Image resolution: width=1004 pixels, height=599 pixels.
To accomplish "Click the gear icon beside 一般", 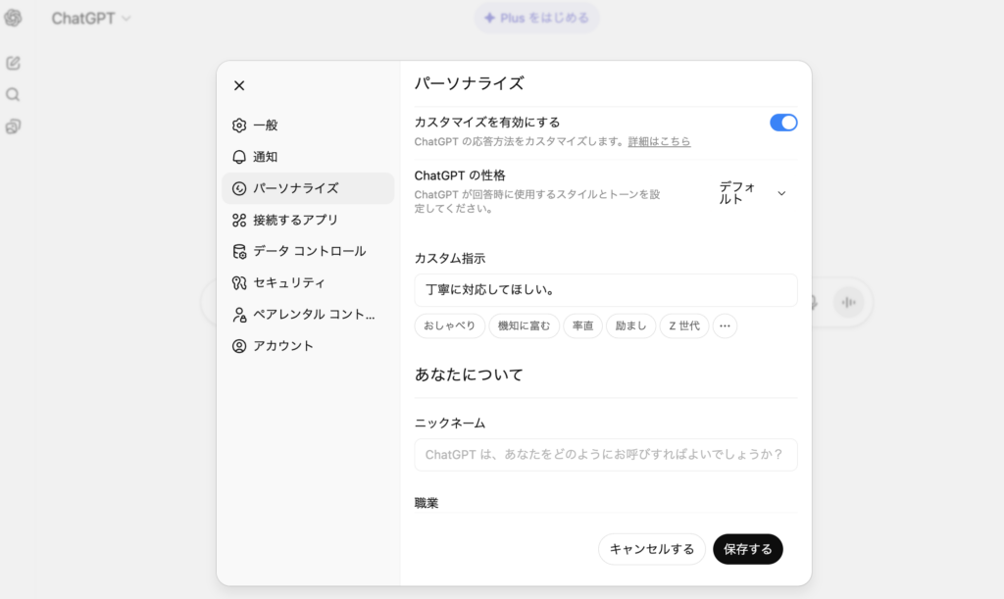I will 239,125.
